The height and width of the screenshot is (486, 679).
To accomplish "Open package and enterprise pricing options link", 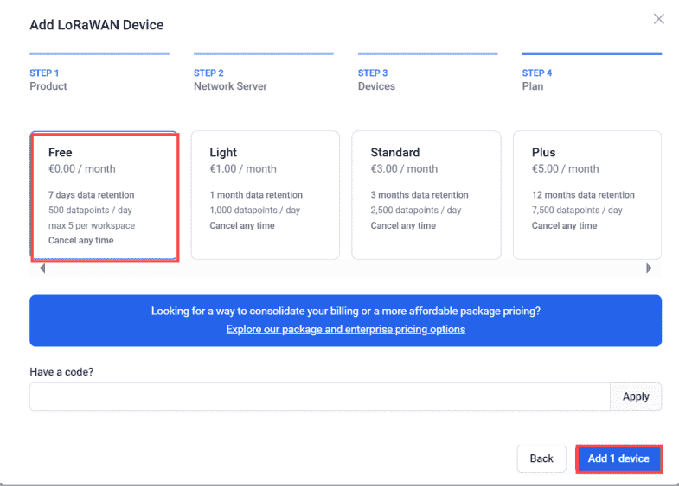I will tap(346, 329).
